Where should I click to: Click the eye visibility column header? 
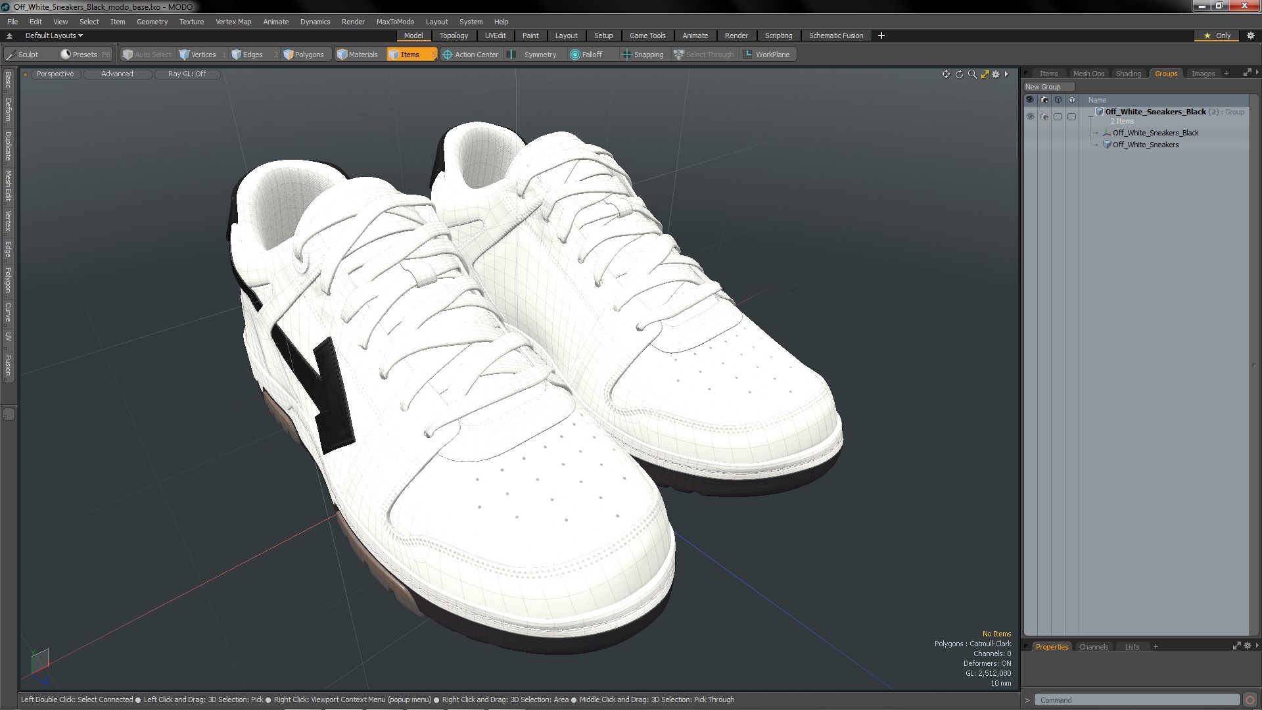click(1030, 100)
